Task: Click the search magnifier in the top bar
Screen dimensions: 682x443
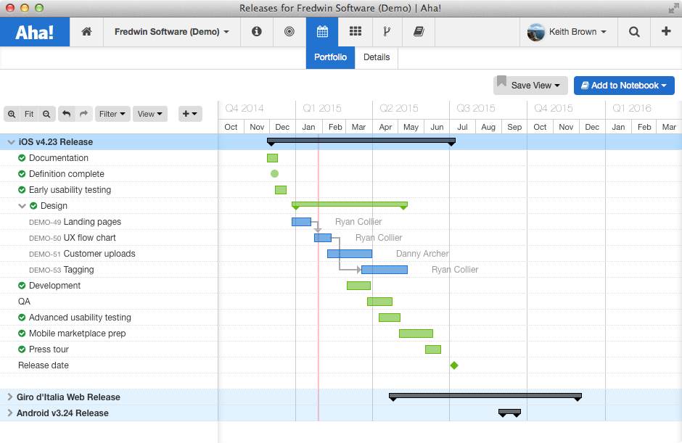Action: point(633,32)
